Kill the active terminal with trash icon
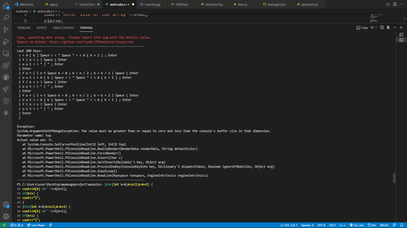 click(388, 27)
